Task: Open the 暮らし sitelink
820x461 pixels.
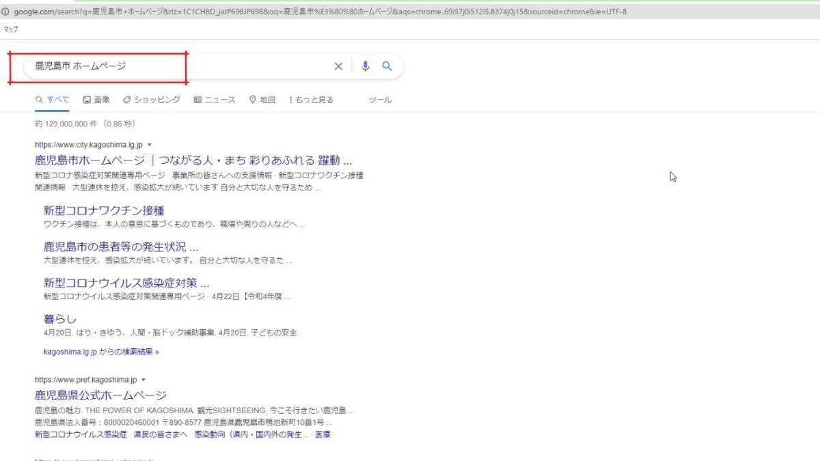Action: [x=60, y=319]
